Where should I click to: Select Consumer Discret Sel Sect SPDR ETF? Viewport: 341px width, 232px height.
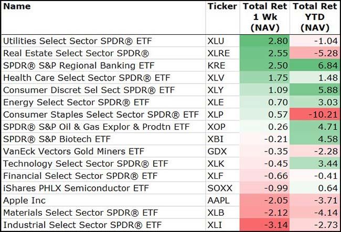click(x=88, y=89)
